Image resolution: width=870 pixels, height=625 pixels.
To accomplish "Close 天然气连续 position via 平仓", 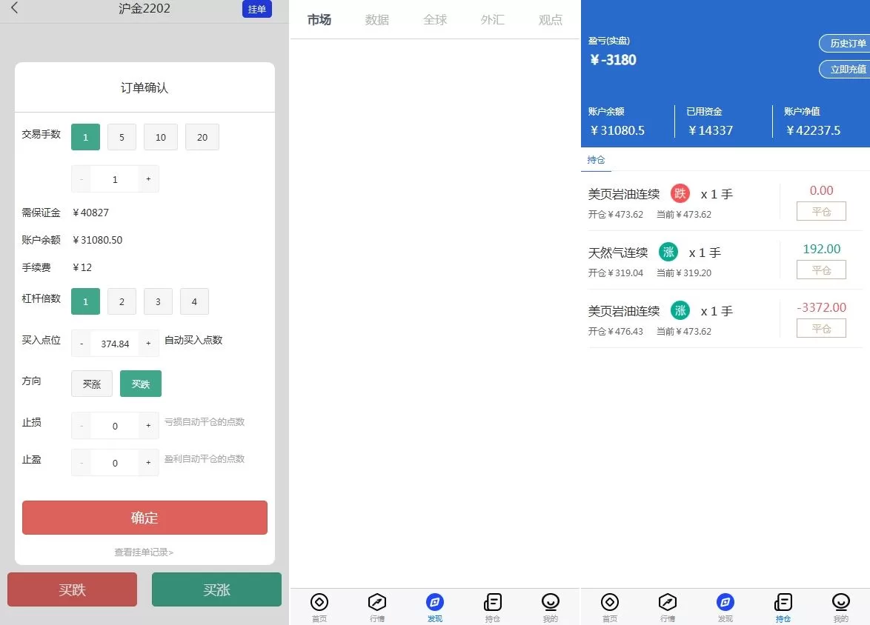I will point(821,270).
